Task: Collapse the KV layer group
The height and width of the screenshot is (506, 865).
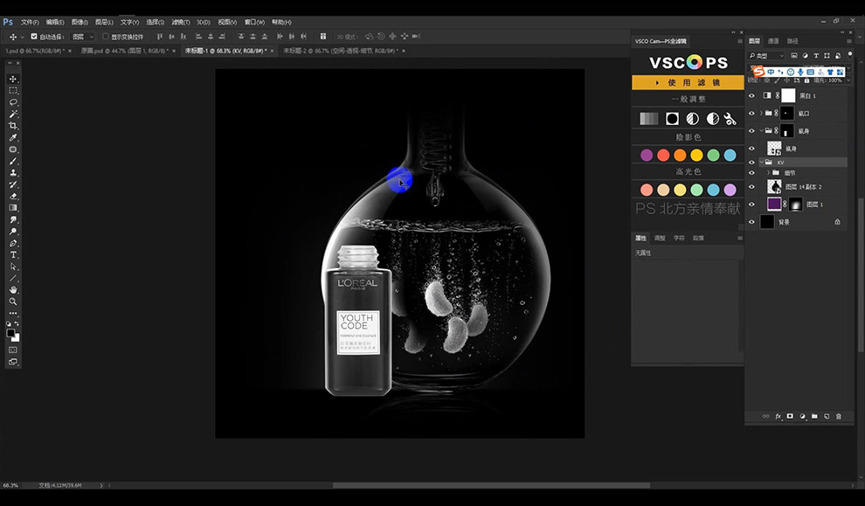Action: [762, 163]
